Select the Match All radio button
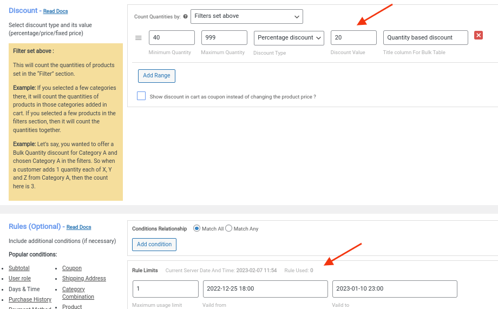 click(196, 228)
